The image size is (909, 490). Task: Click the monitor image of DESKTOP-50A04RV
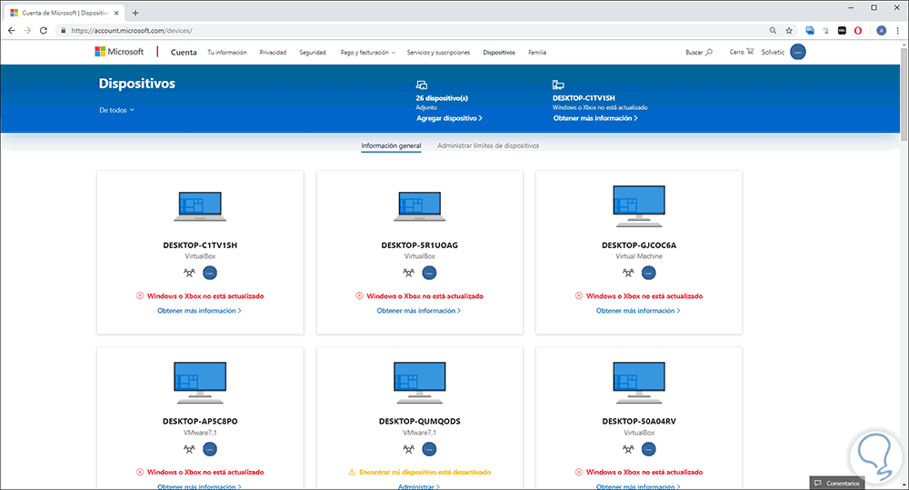[639, 383]
